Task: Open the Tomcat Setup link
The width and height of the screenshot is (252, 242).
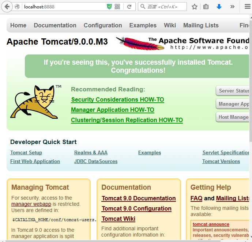Action: pos(26,152)
